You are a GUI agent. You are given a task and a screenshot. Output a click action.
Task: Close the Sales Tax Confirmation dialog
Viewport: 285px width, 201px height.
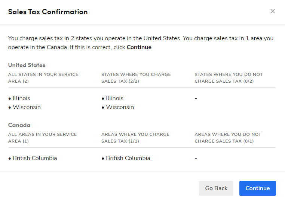(x=273, y=11)
